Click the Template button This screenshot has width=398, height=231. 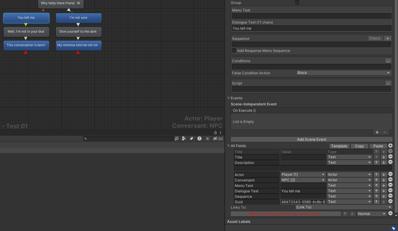tap(339, 146)
